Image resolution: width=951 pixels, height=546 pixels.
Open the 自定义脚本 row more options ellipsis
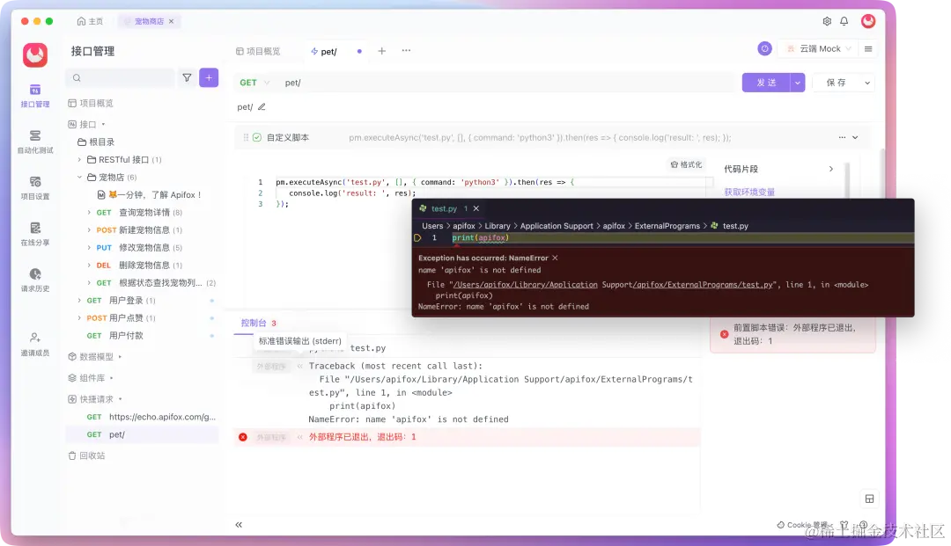pos(842,137)
